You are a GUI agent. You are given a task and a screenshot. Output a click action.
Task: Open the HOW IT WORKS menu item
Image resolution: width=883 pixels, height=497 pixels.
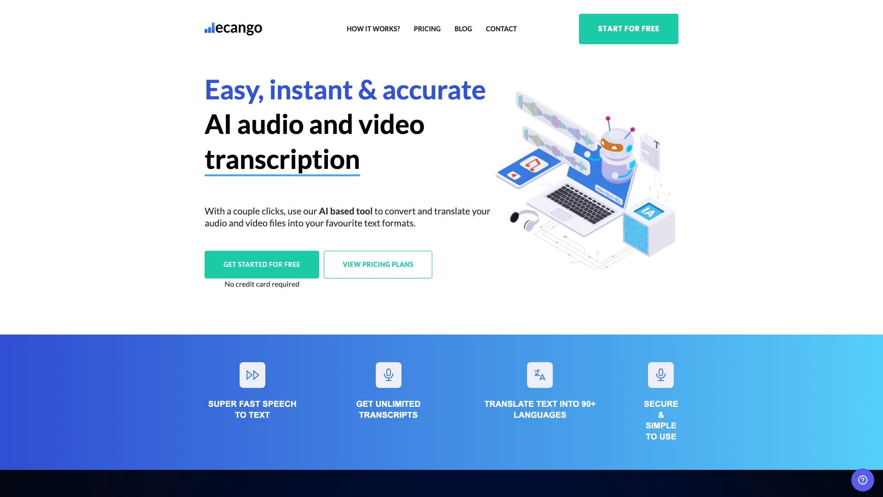tap(373, 29)
